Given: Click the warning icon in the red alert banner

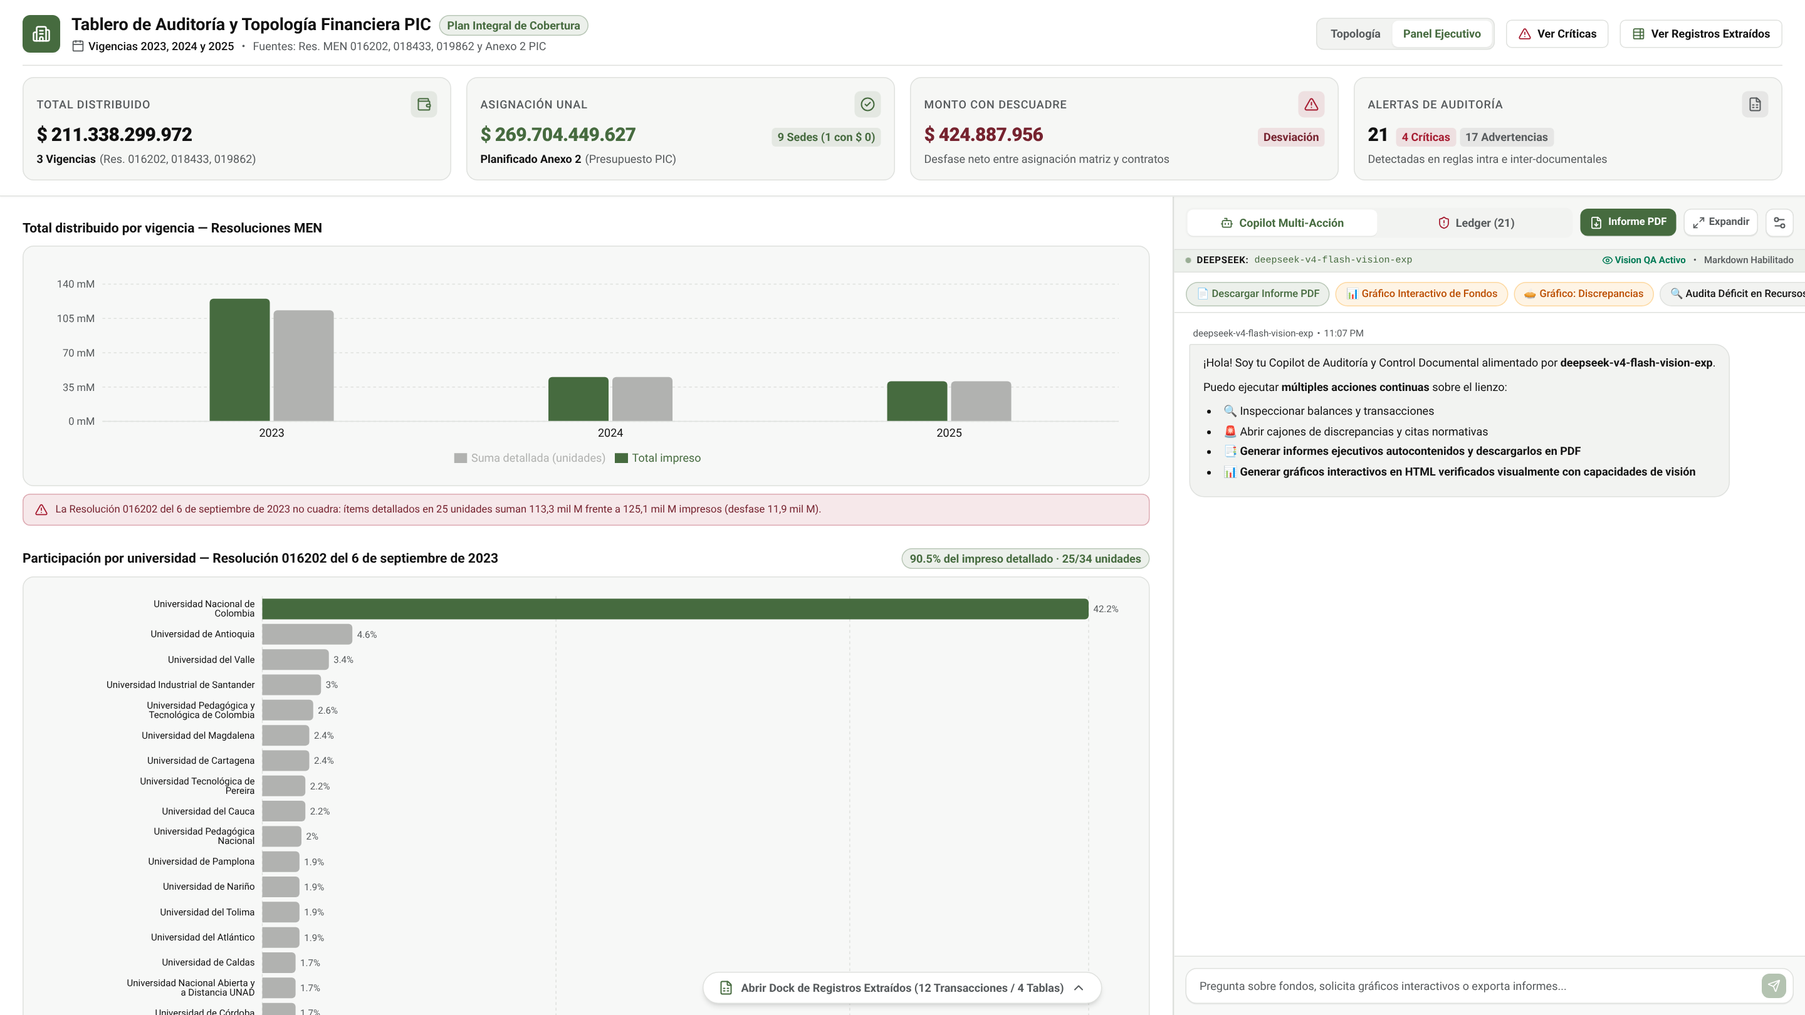Looking at the screenshot, I should [x=41, y=509].
